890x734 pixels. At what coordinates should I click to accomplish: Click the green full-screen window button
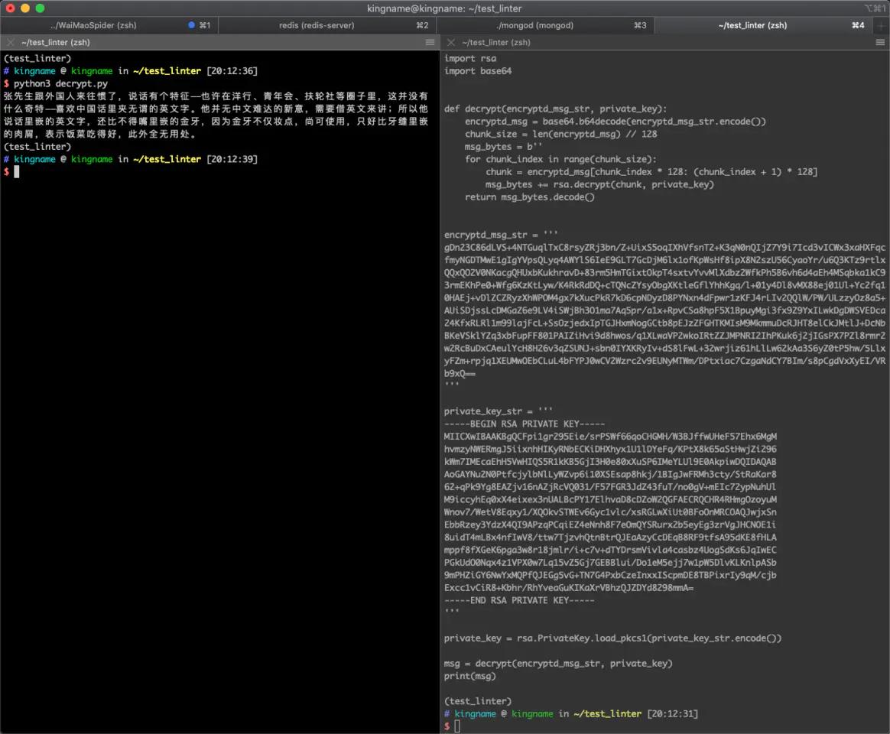[41, 8]
